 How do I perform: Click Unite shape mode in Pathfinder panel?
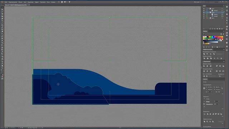coord(204,54)
